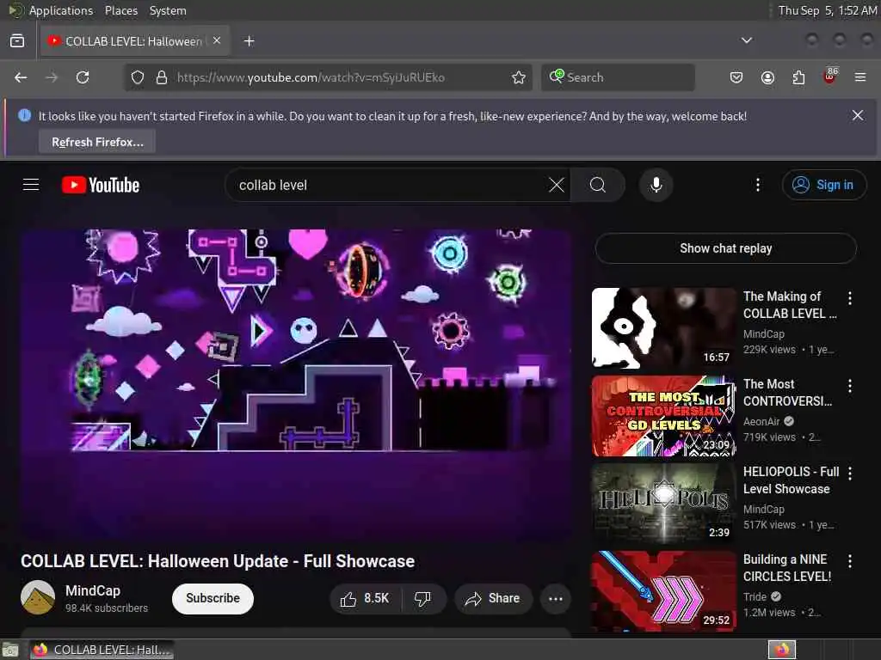The width and height of the screenshot is (881, 660).
Task: Click the 98.4K subscribers text
Action: point(106,608)
